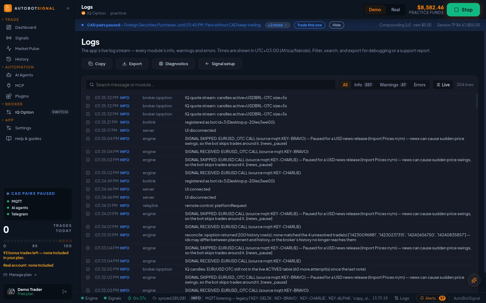Show All log entries
Image resolution: width=486 pixels, height=303 pixels.
(345, 85)
